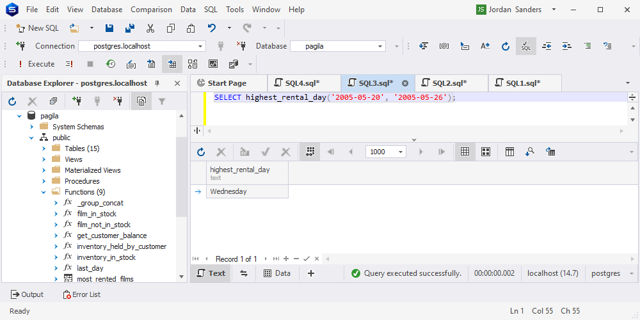Toggle the SQL check mode icon
This screenshot has width=640, height=320.
click(x=525, y=46)
